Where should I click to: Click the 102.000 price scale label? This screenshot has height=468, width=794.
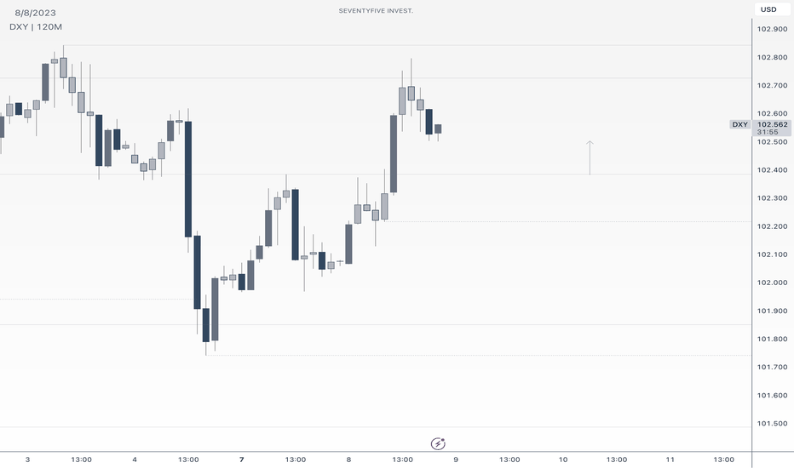772,283
